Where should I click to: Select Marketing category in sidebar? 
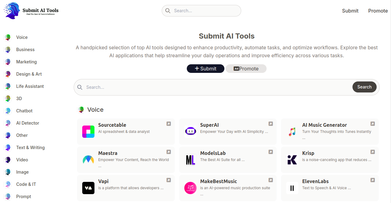coord(26,62)
